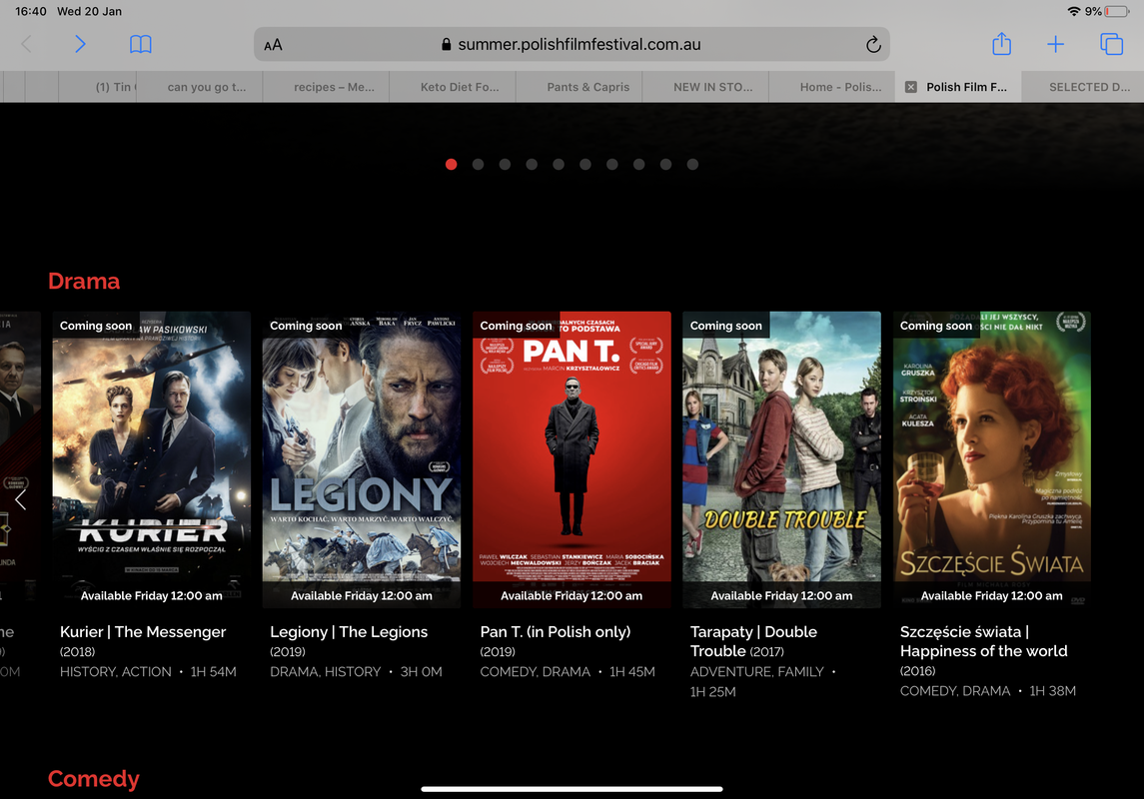
Task: Tap 'ADVENTURE, FAMILY' genre under Tarapaty
Action: point(756,671)
